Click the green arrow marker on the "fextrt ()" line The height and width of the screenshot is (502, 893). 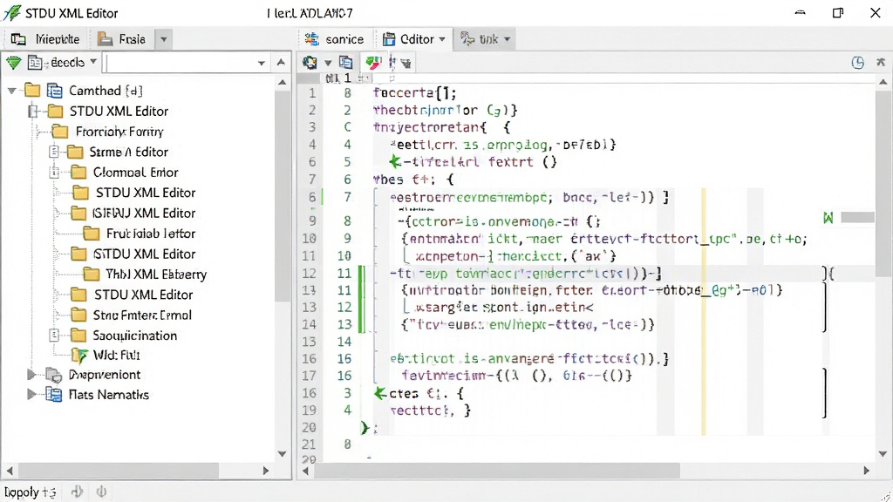[x=395, y=161]
